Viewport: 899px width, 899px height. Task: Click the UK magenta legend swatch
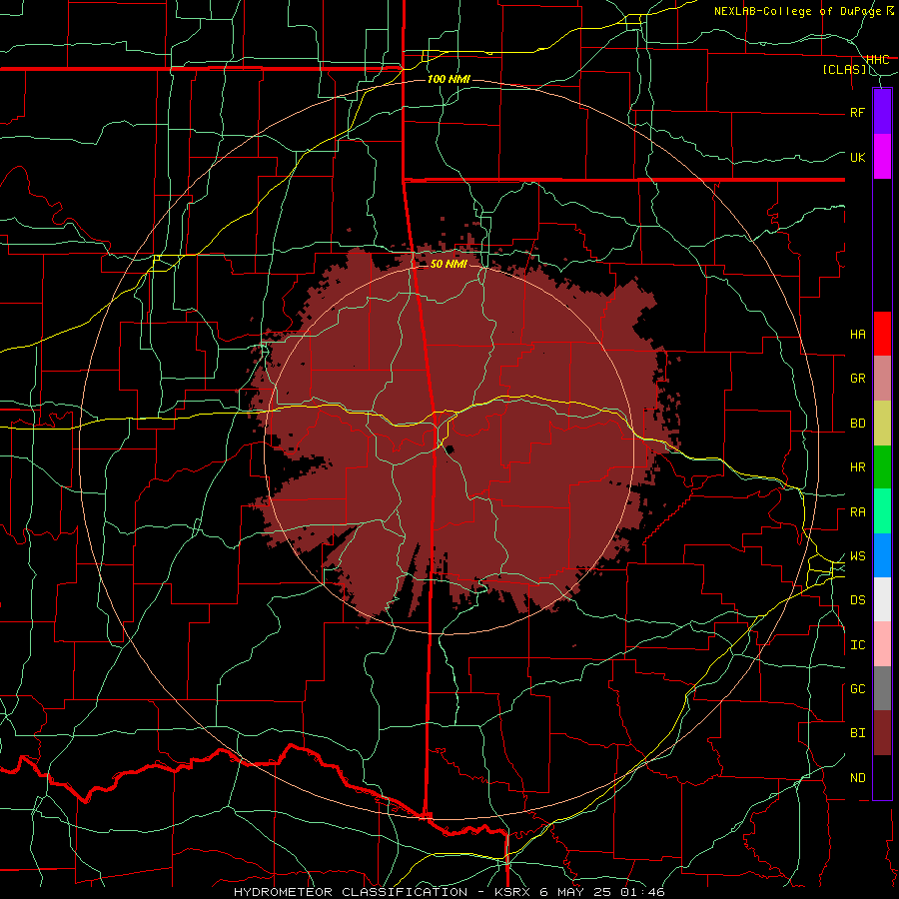point(882,157)
